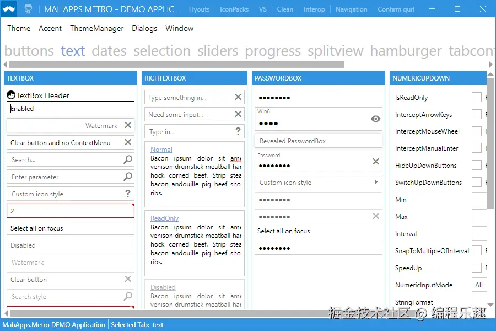The height and width of the screenshot is (331, 496).
Task: Check the InterceptManualEnter box
Action: pyautogui.click(x=476, y=148)
